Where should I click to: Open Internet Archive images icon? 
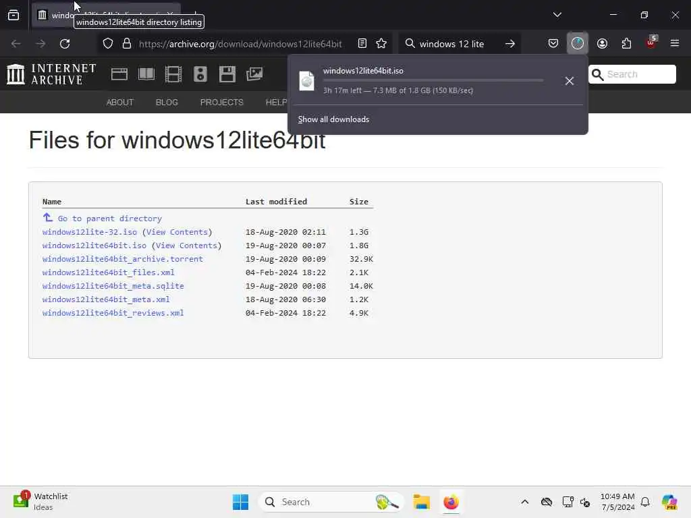point(254,74)
